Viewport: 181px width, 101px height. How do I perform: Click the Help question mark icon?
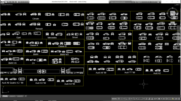point(158,2)
